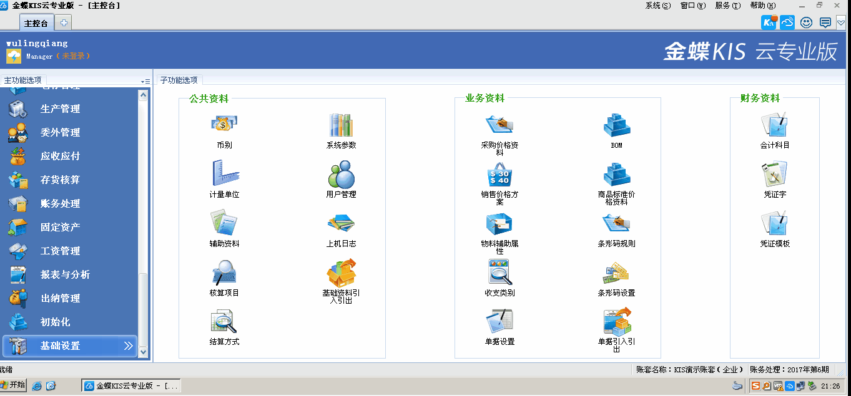This screenshot has height=396, width=851.
Task: Open the 币别 currency icon
Action: coord(224,125)
